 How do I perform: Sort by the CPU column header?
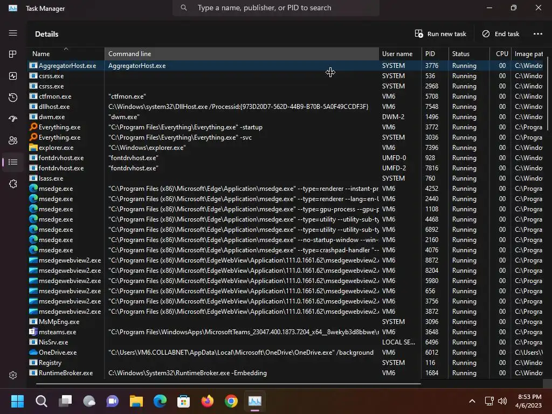click(500, 53)
